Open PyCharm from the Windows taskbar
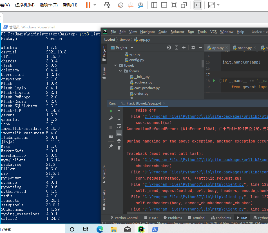The height and width of the screenshot is (233, 268). pos(141,229)
